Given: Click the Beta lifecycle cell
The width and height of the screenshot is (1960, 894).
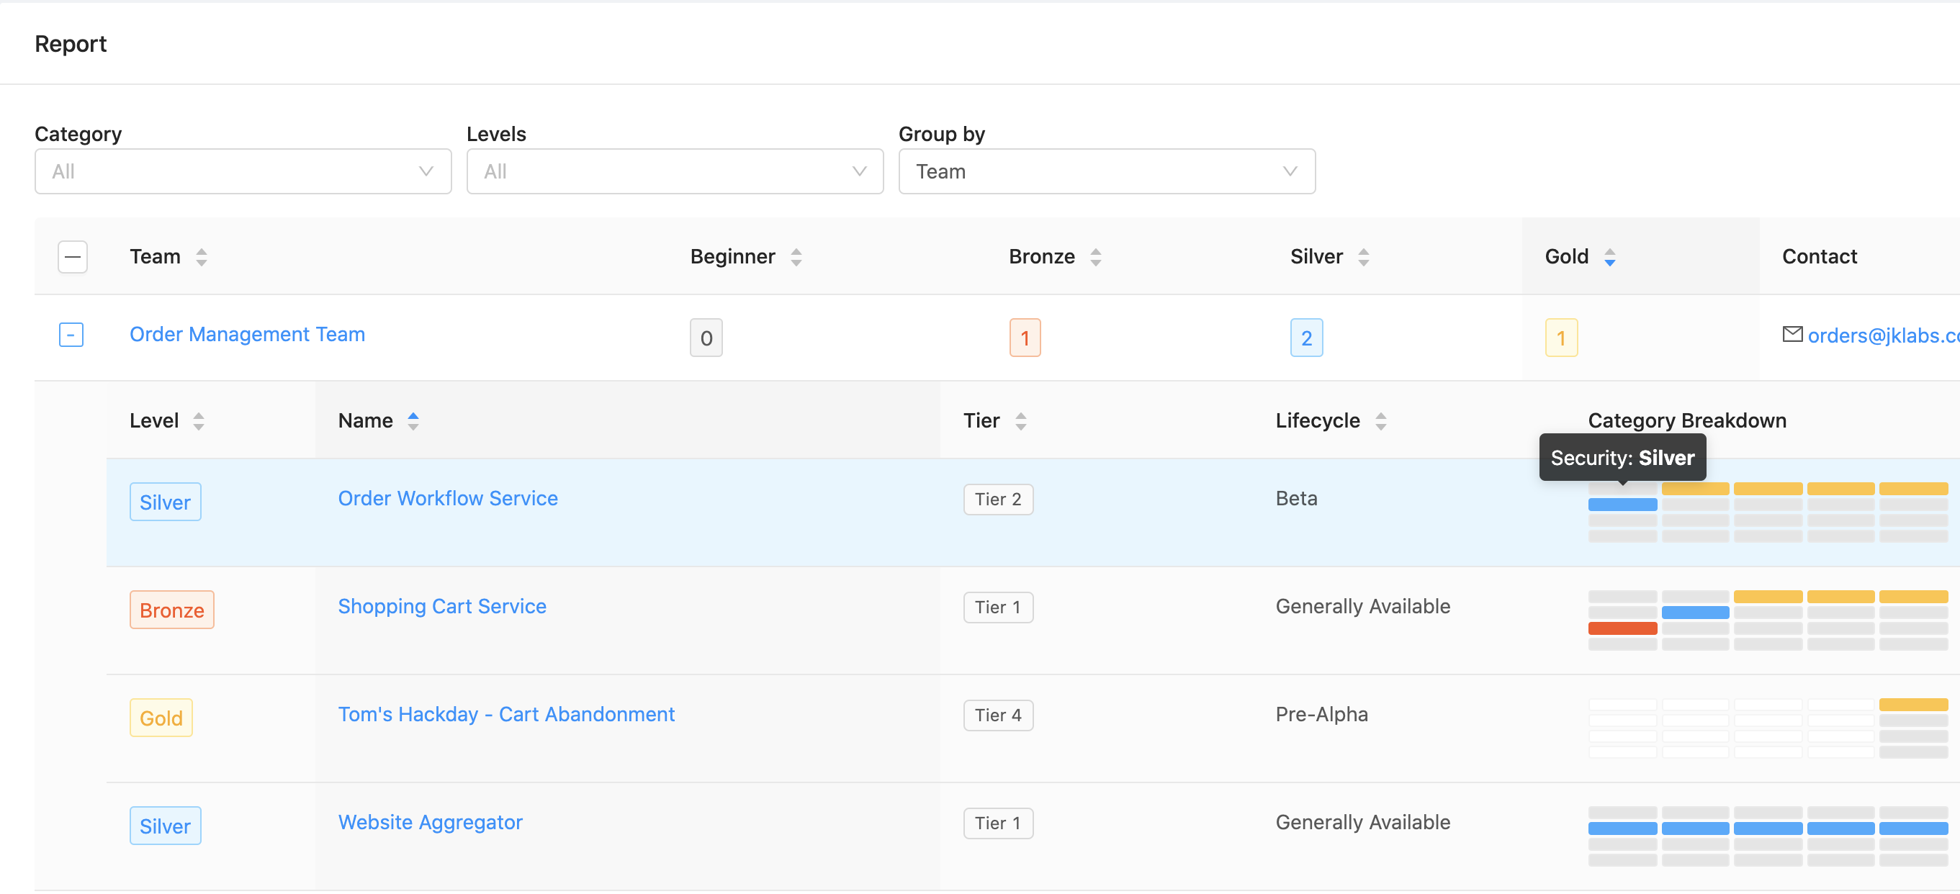Looking at the screenshot, I should [1297, 498].
